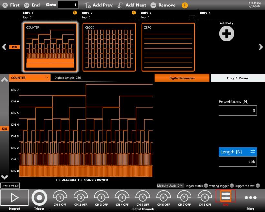This screenshot has height=212, width=265.
Task: Toggle the Entry 1 checkbox
Action: coord(74,18)
